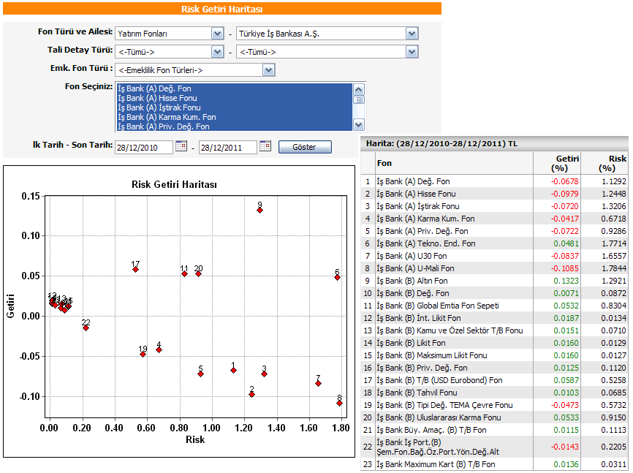The height and width of the screenshot is (473, 633).
Task: Click risk value 1.7714 in table
Action: click(x=613, y=243)
